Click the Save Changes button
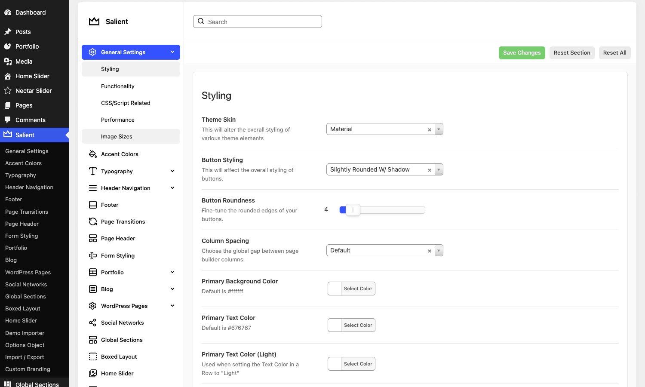This screenshot has height=387, width=645. point(522,53)
